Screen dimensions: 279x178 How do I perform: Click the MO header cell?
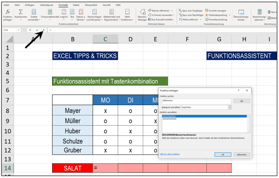[x=105, y=100]
